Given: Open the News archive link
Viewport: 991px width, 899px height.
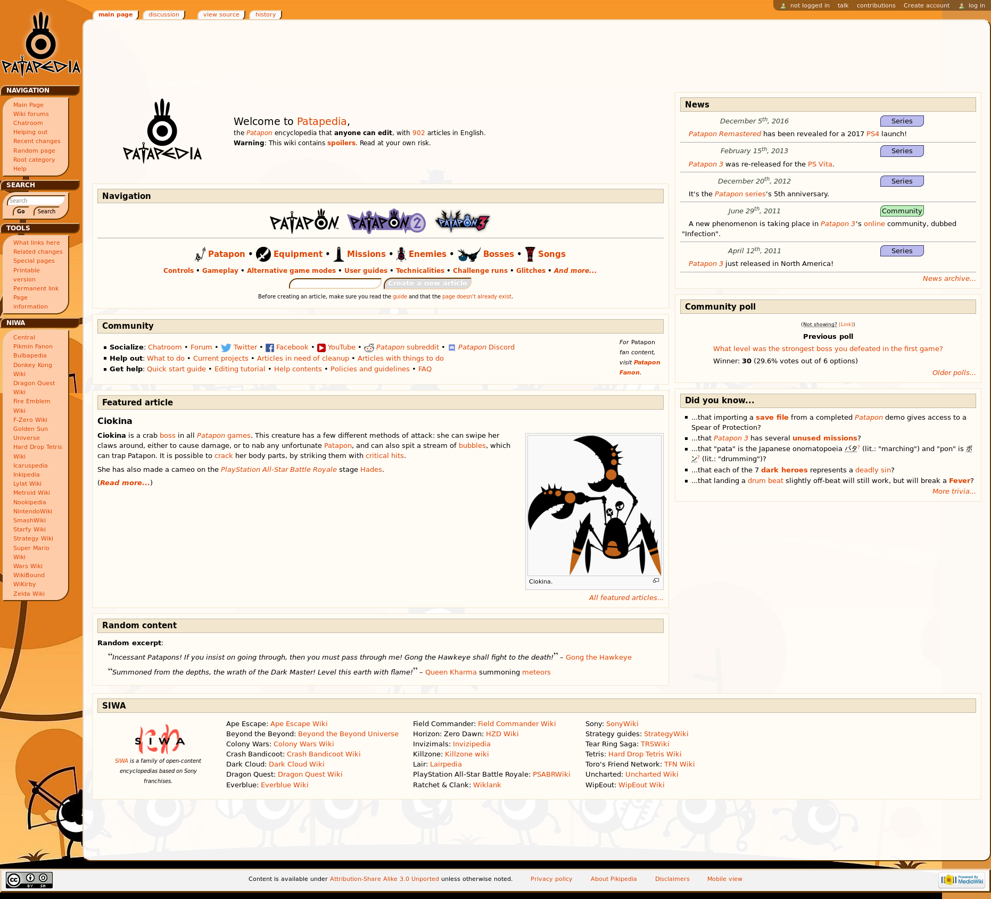Looking at the screenshot, I should coord(948,279).
